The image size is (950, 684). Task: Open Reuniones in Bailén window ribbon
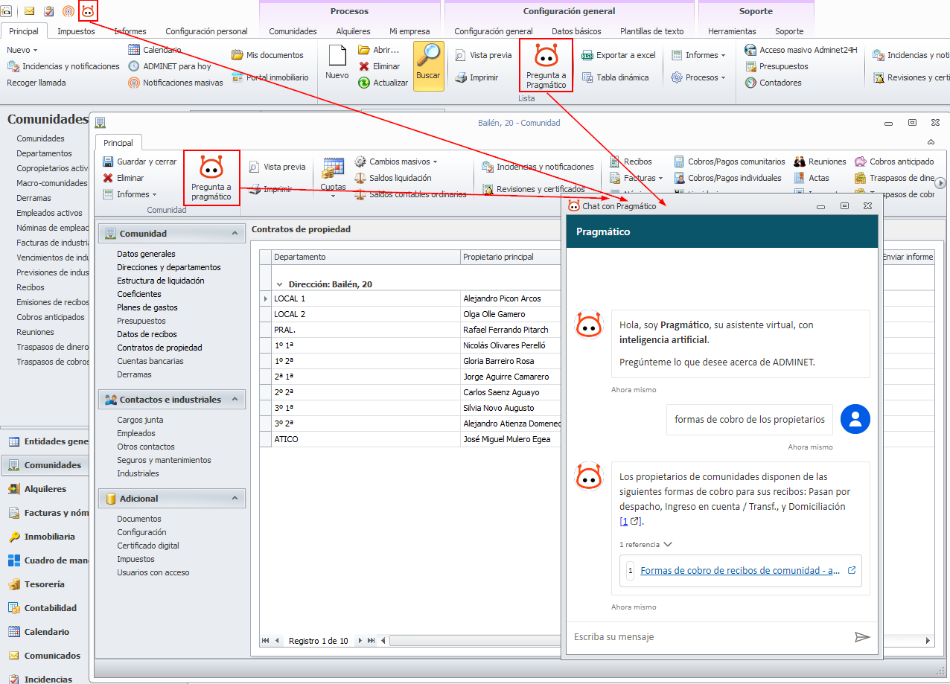[820, 162]
